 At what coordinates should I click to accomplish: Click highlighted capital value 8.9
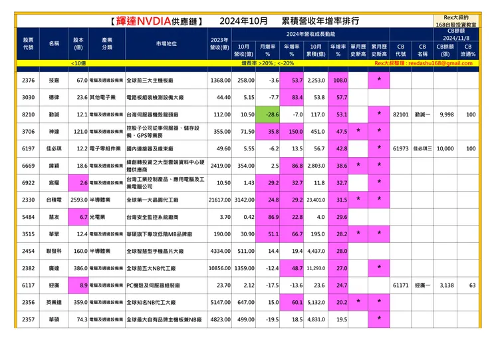tap(78, 285)
